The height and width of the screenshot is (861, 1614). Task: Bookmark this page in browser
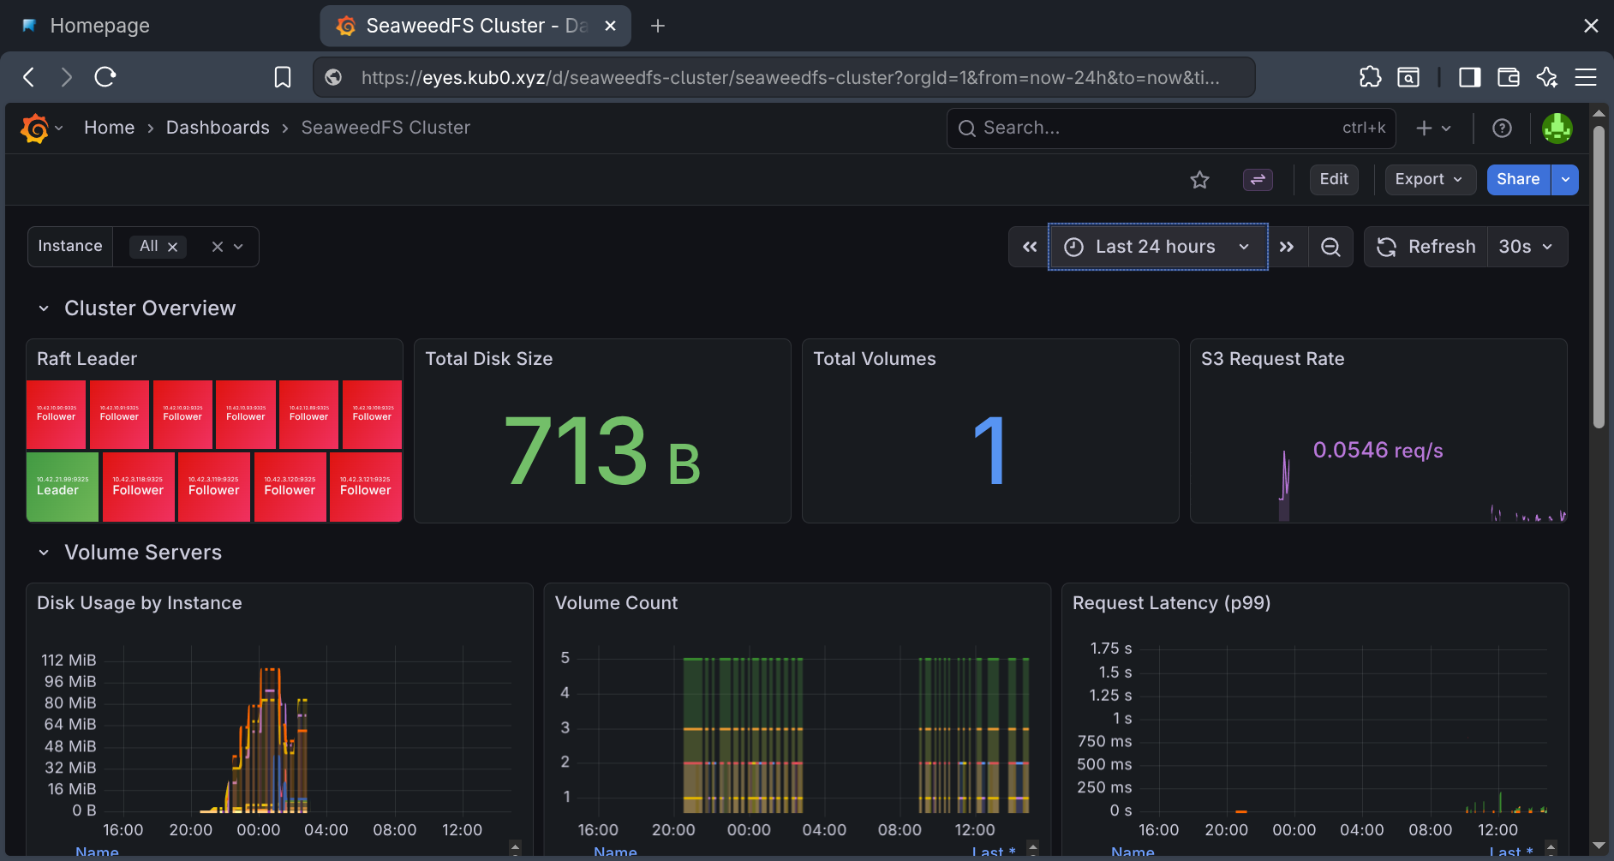click(282, 77)
